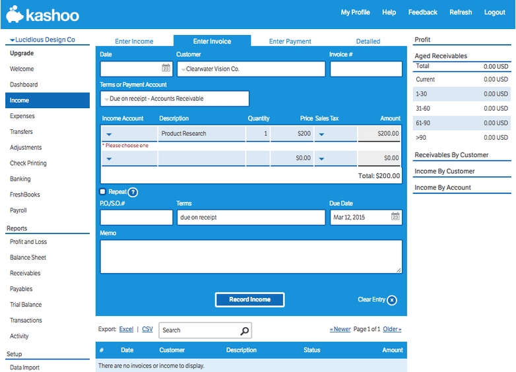Open the Due Date calendar icon
Image resolution: width=516 pixels, height=372 pixels.
point(395,216)
